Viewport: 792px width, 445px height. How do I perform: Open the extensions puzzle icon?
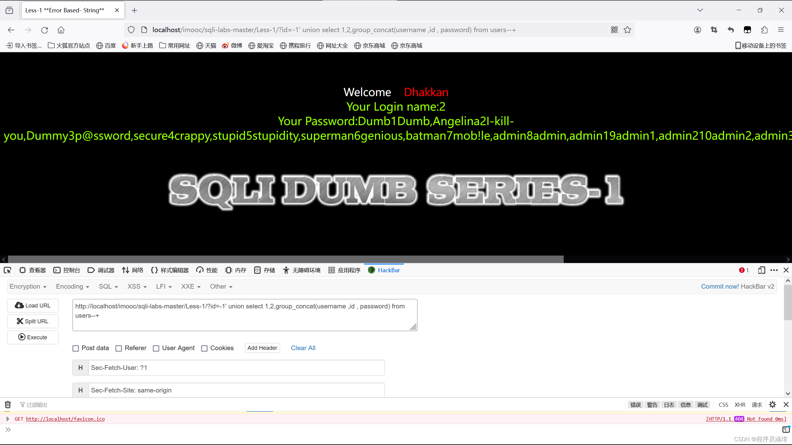(x=764, y=30)
